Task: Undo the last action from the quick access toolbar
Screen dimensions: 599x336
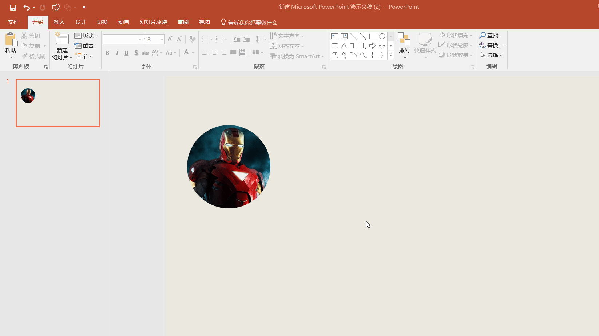Action: 26,7
